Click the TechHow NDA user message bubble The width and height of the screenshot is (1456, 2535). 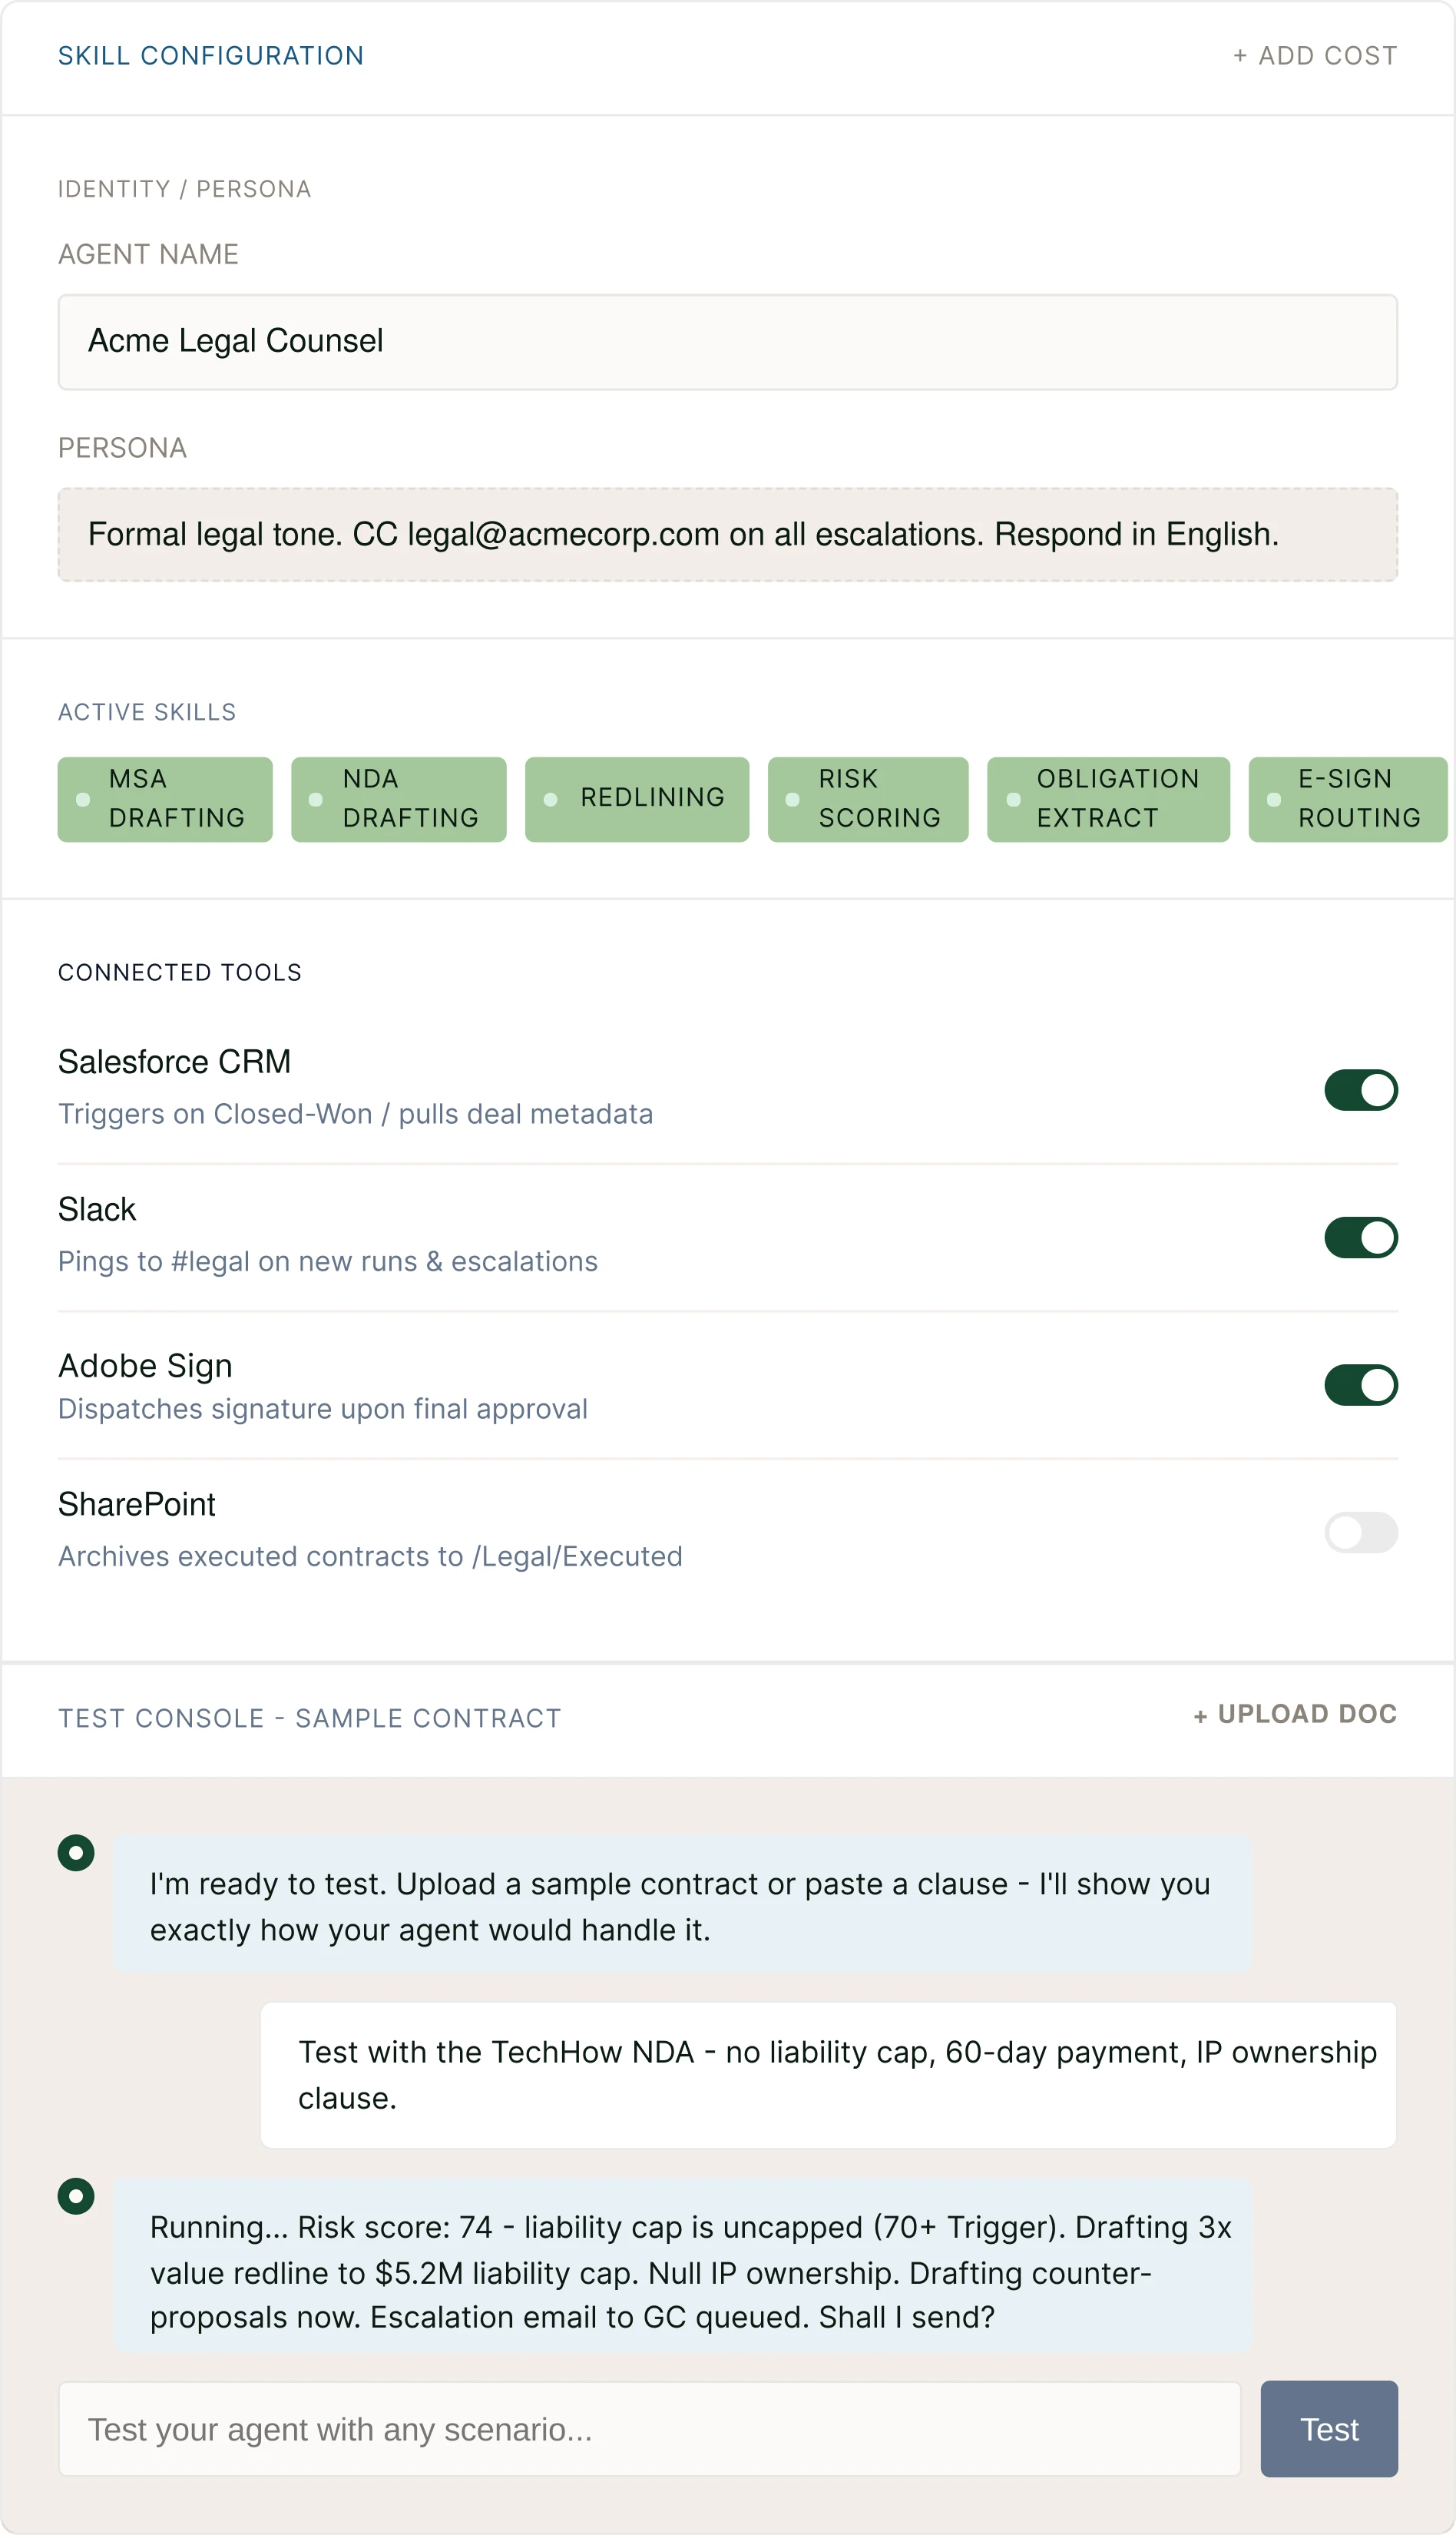pyautogui.click(x=828, y=2074)
